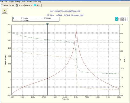Open the Edit menu
Screen dimensions: 130x103
pos(6,2)
